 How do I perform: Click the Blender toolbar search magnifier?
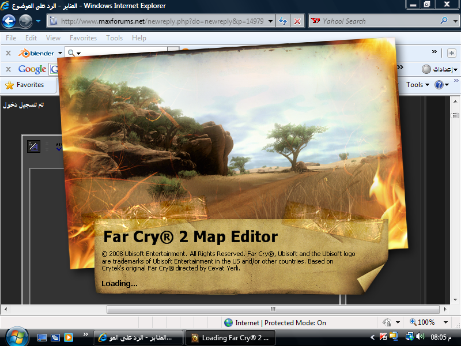tap(71, 53)
